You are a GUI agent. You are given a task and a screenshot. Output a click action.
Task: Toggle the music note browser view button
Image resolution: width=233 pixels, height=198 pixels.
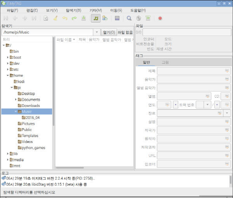pos(96,18)
